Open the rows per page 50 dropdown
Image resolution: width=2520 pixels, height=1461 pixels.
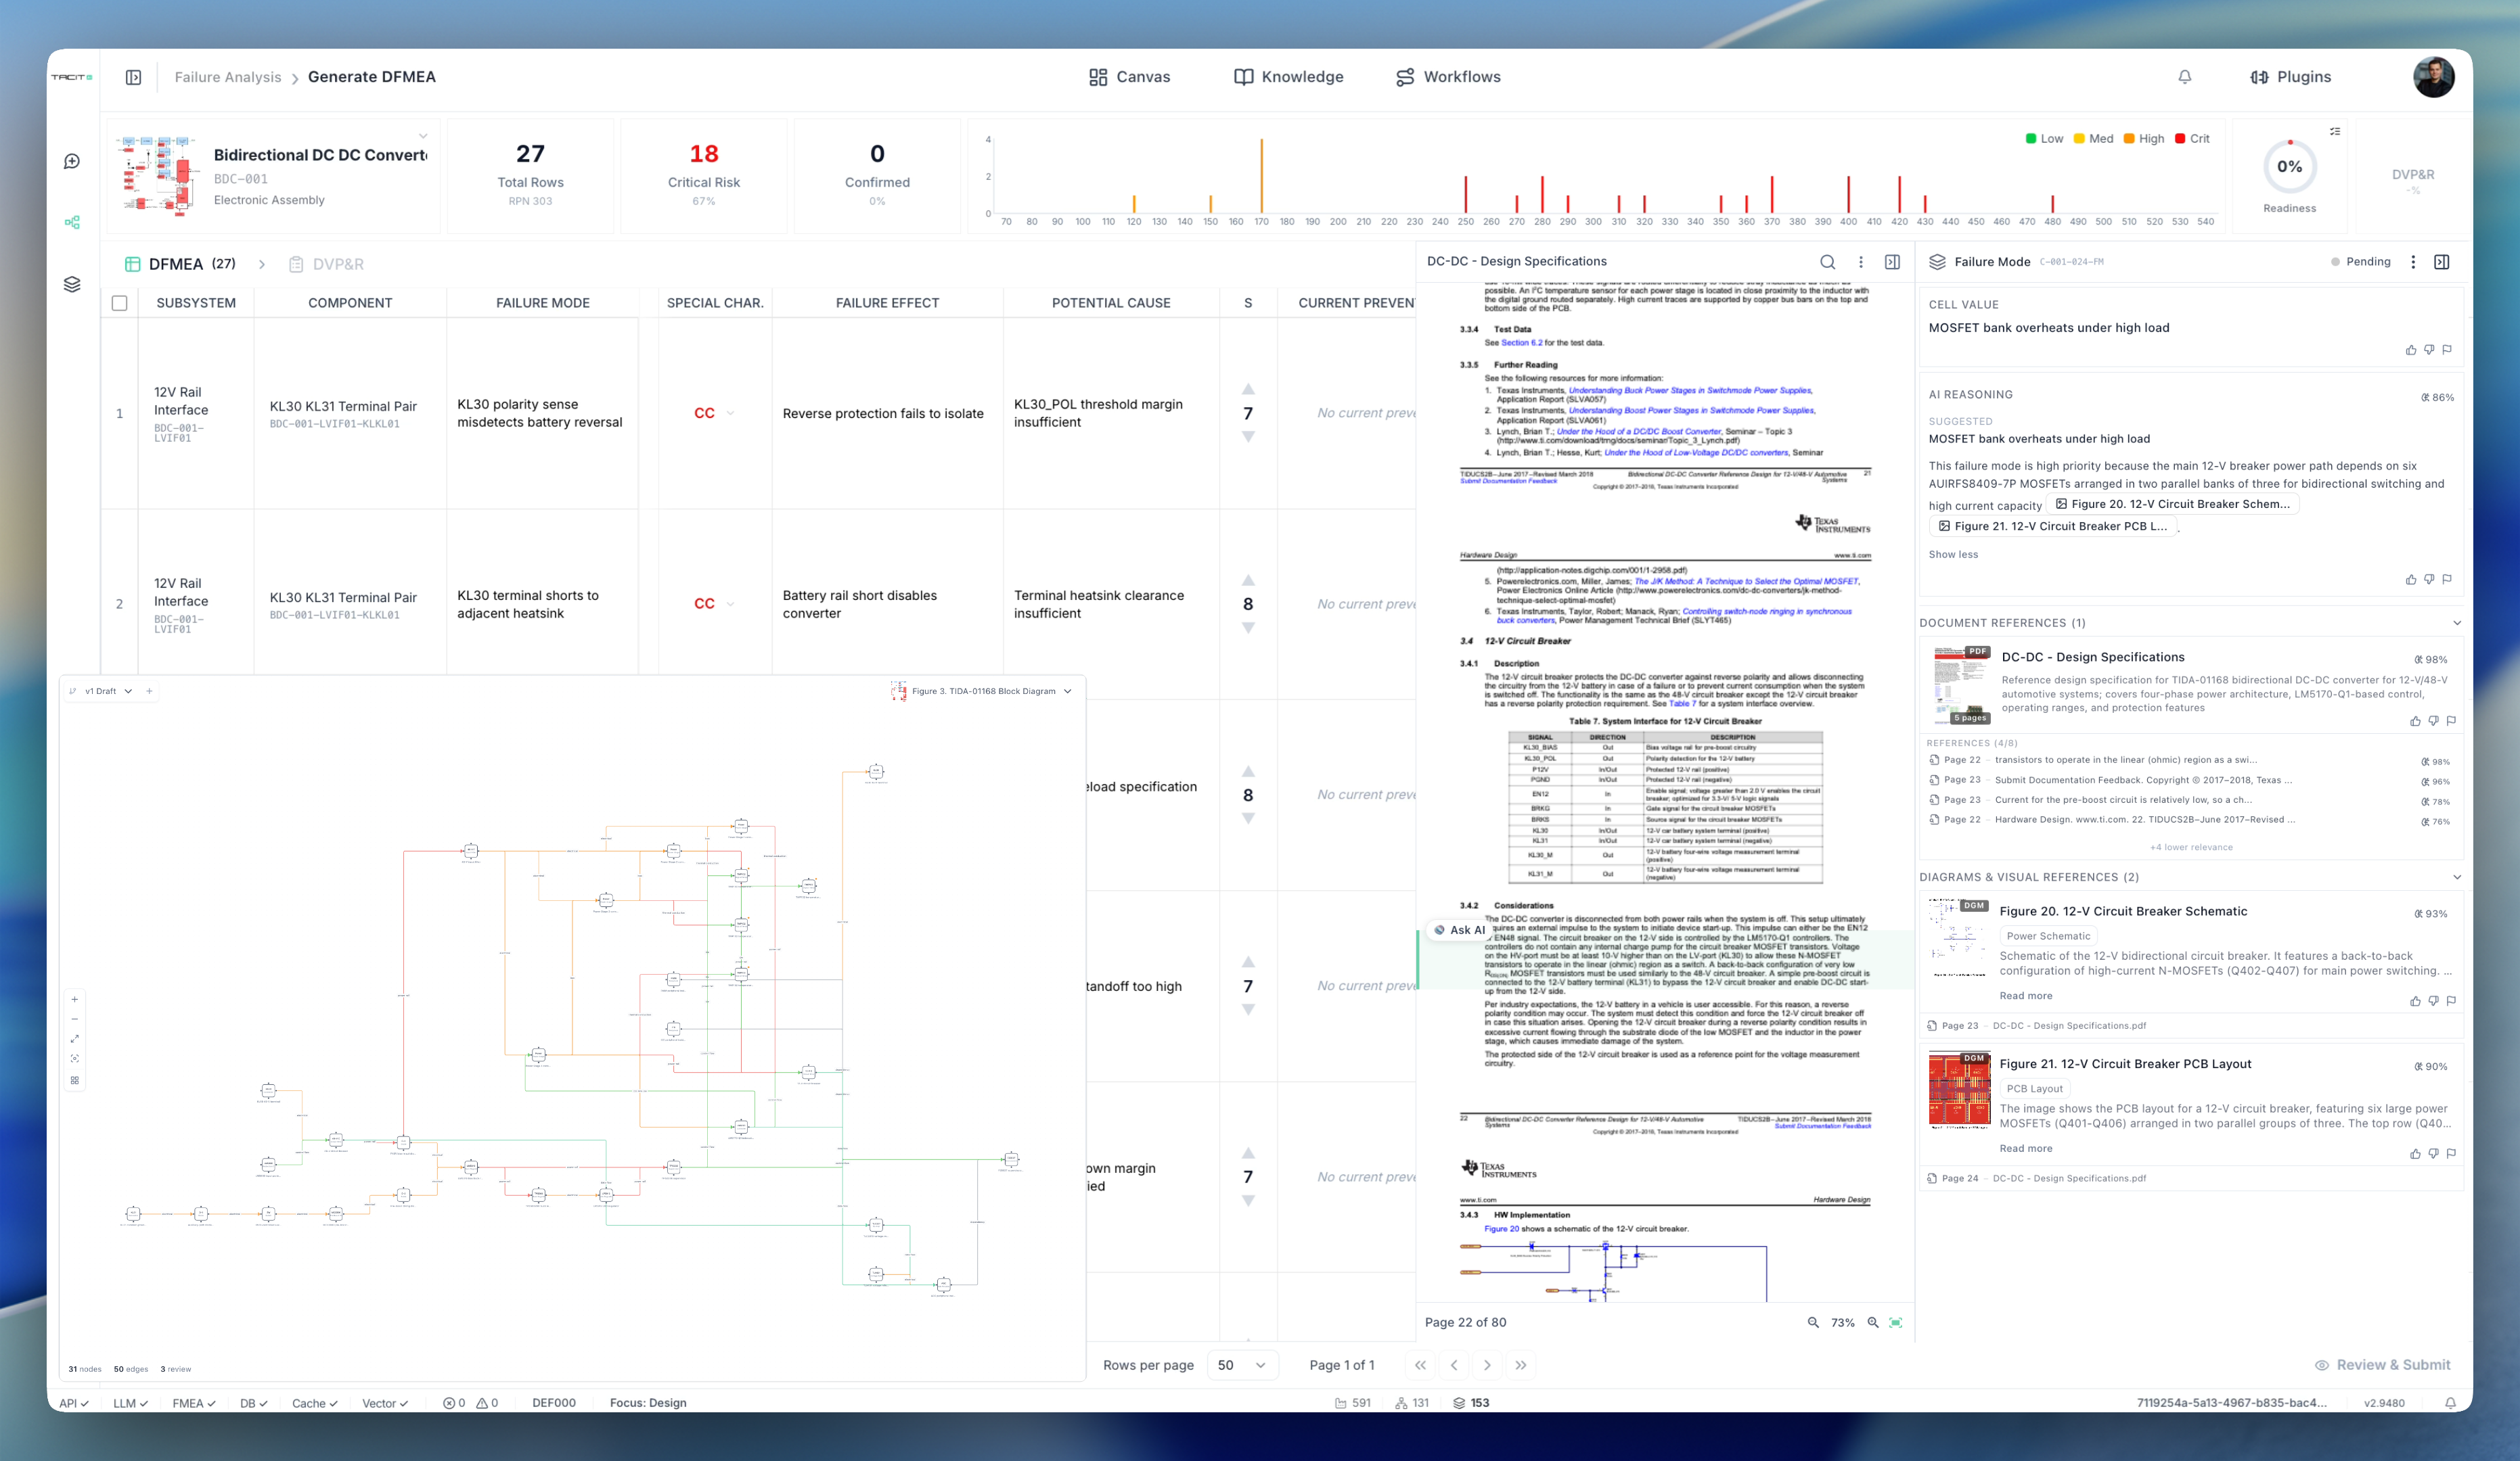tap(1243, 1365)
